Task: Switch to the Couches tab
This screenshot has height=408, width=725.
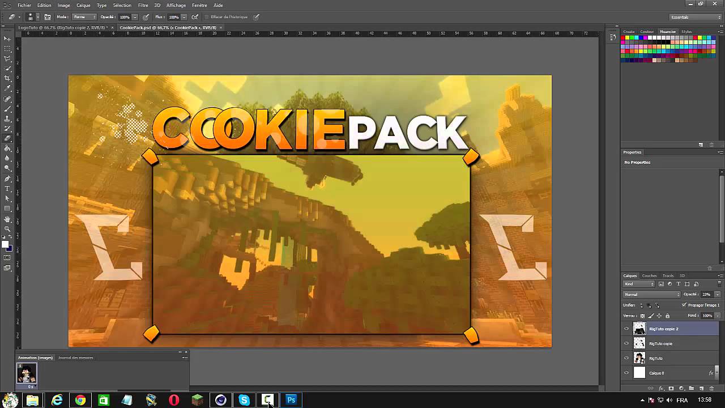Action: point(649,276)
